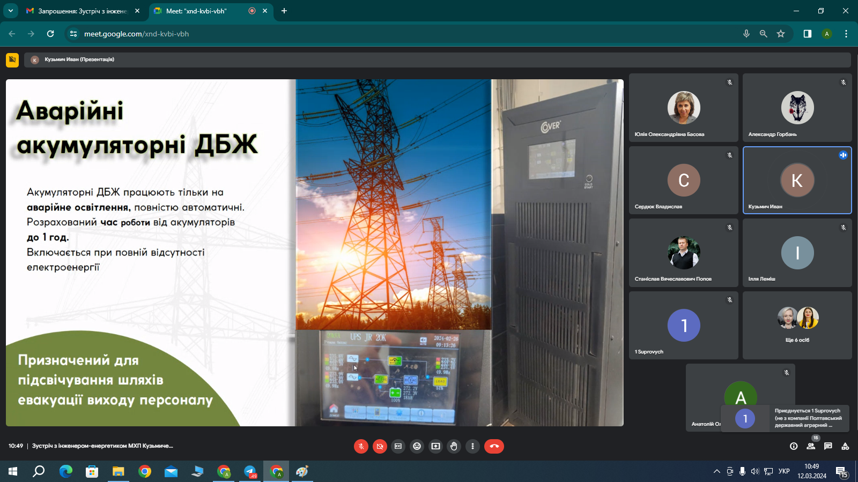Open Chrome profile avatar A

[827, 34]
